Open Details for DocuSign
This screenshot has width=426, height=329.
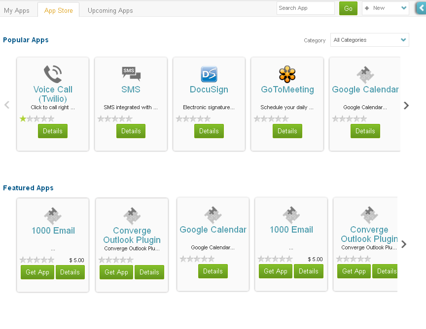(209, 131)
